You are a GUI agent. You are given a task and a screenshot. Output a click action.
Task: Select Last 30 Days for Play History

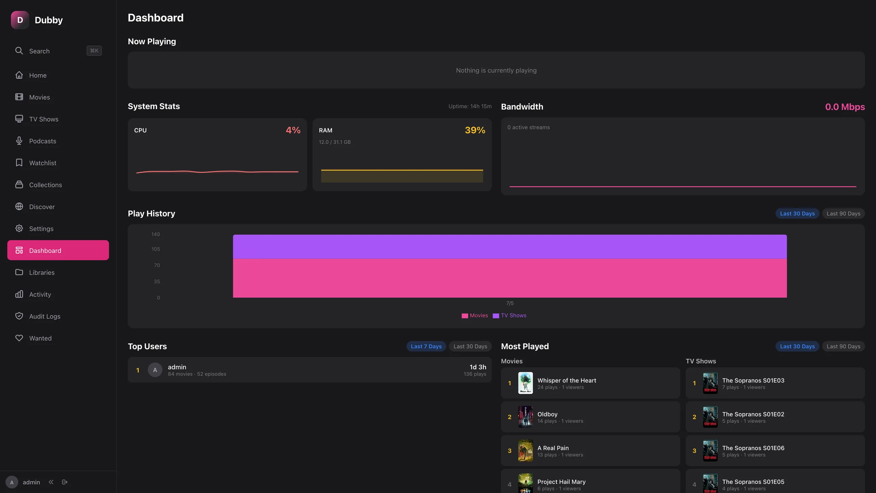pyautogui.click(x=797, y=213)
